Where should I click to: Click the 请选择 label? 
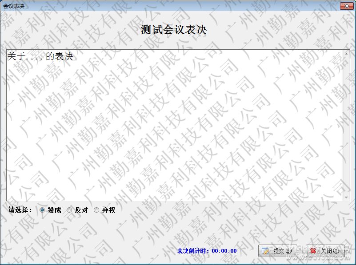tap(20, 210)
